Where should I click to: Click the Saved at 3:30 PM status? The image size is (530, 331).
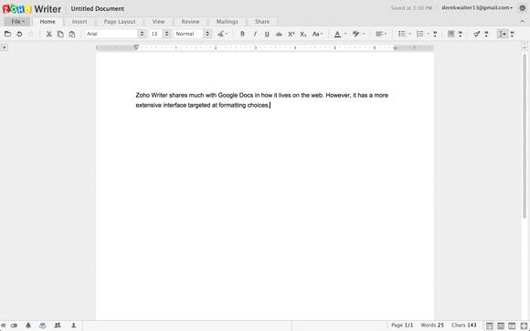[411, 8]
